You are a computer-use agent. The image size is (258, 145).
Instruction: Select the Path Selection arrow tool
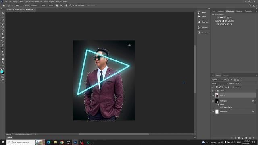pos(3,52)
